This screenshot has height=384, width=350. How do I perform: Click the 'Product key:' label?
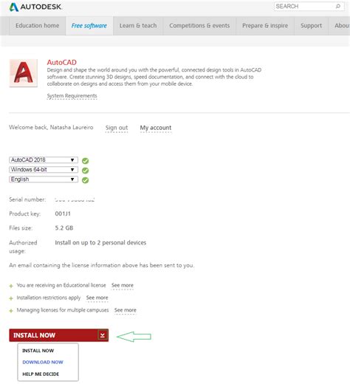24,213
